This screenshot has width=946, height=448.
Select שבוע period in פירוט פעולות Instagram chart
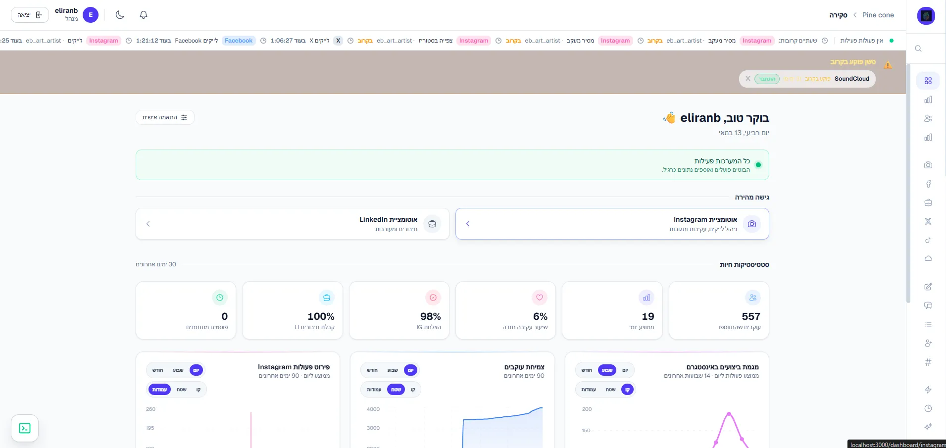point(178,370)
